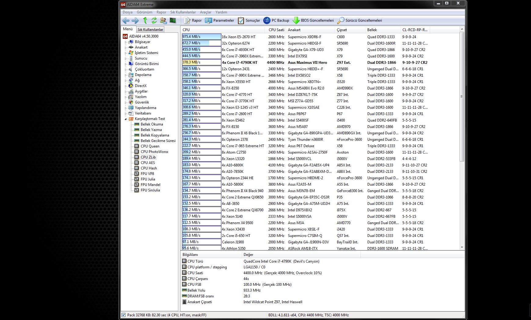Open the Rapor report tool

point(193,20)
